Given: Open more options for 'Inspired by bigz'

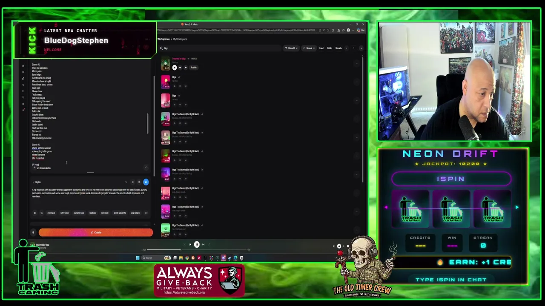Looking at the screenshot, I should (356, 64).
